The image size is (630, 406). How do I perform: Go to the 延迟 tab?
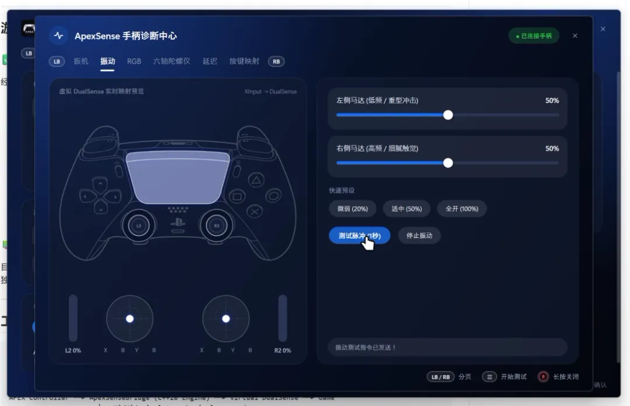pos(210,61)
